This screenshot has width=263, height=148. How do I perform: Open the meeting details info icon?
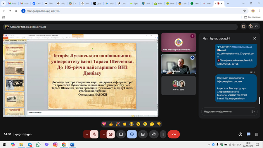[240, 134]
